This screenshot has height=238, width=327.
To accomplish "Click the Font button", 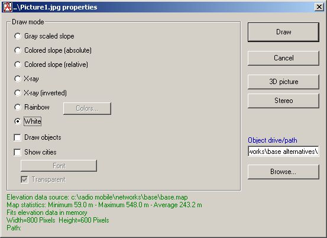I will [59, 166].
